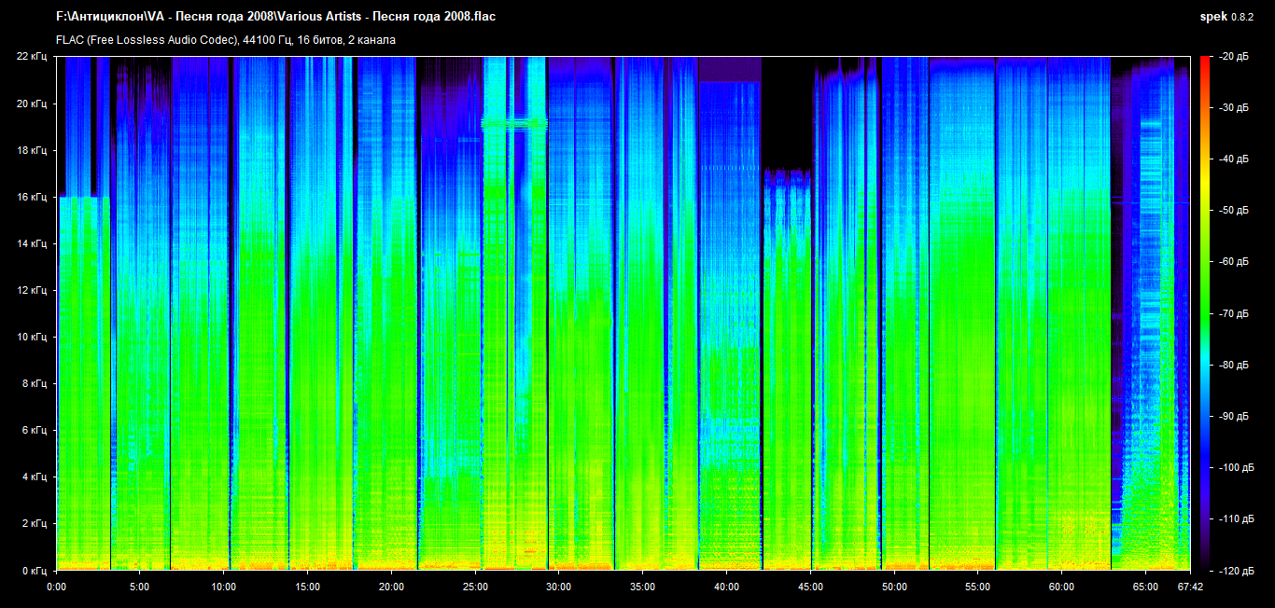1275x608 pixels.
Task: Click the '6 кГц' frequency label
Action: click(35, 430)
